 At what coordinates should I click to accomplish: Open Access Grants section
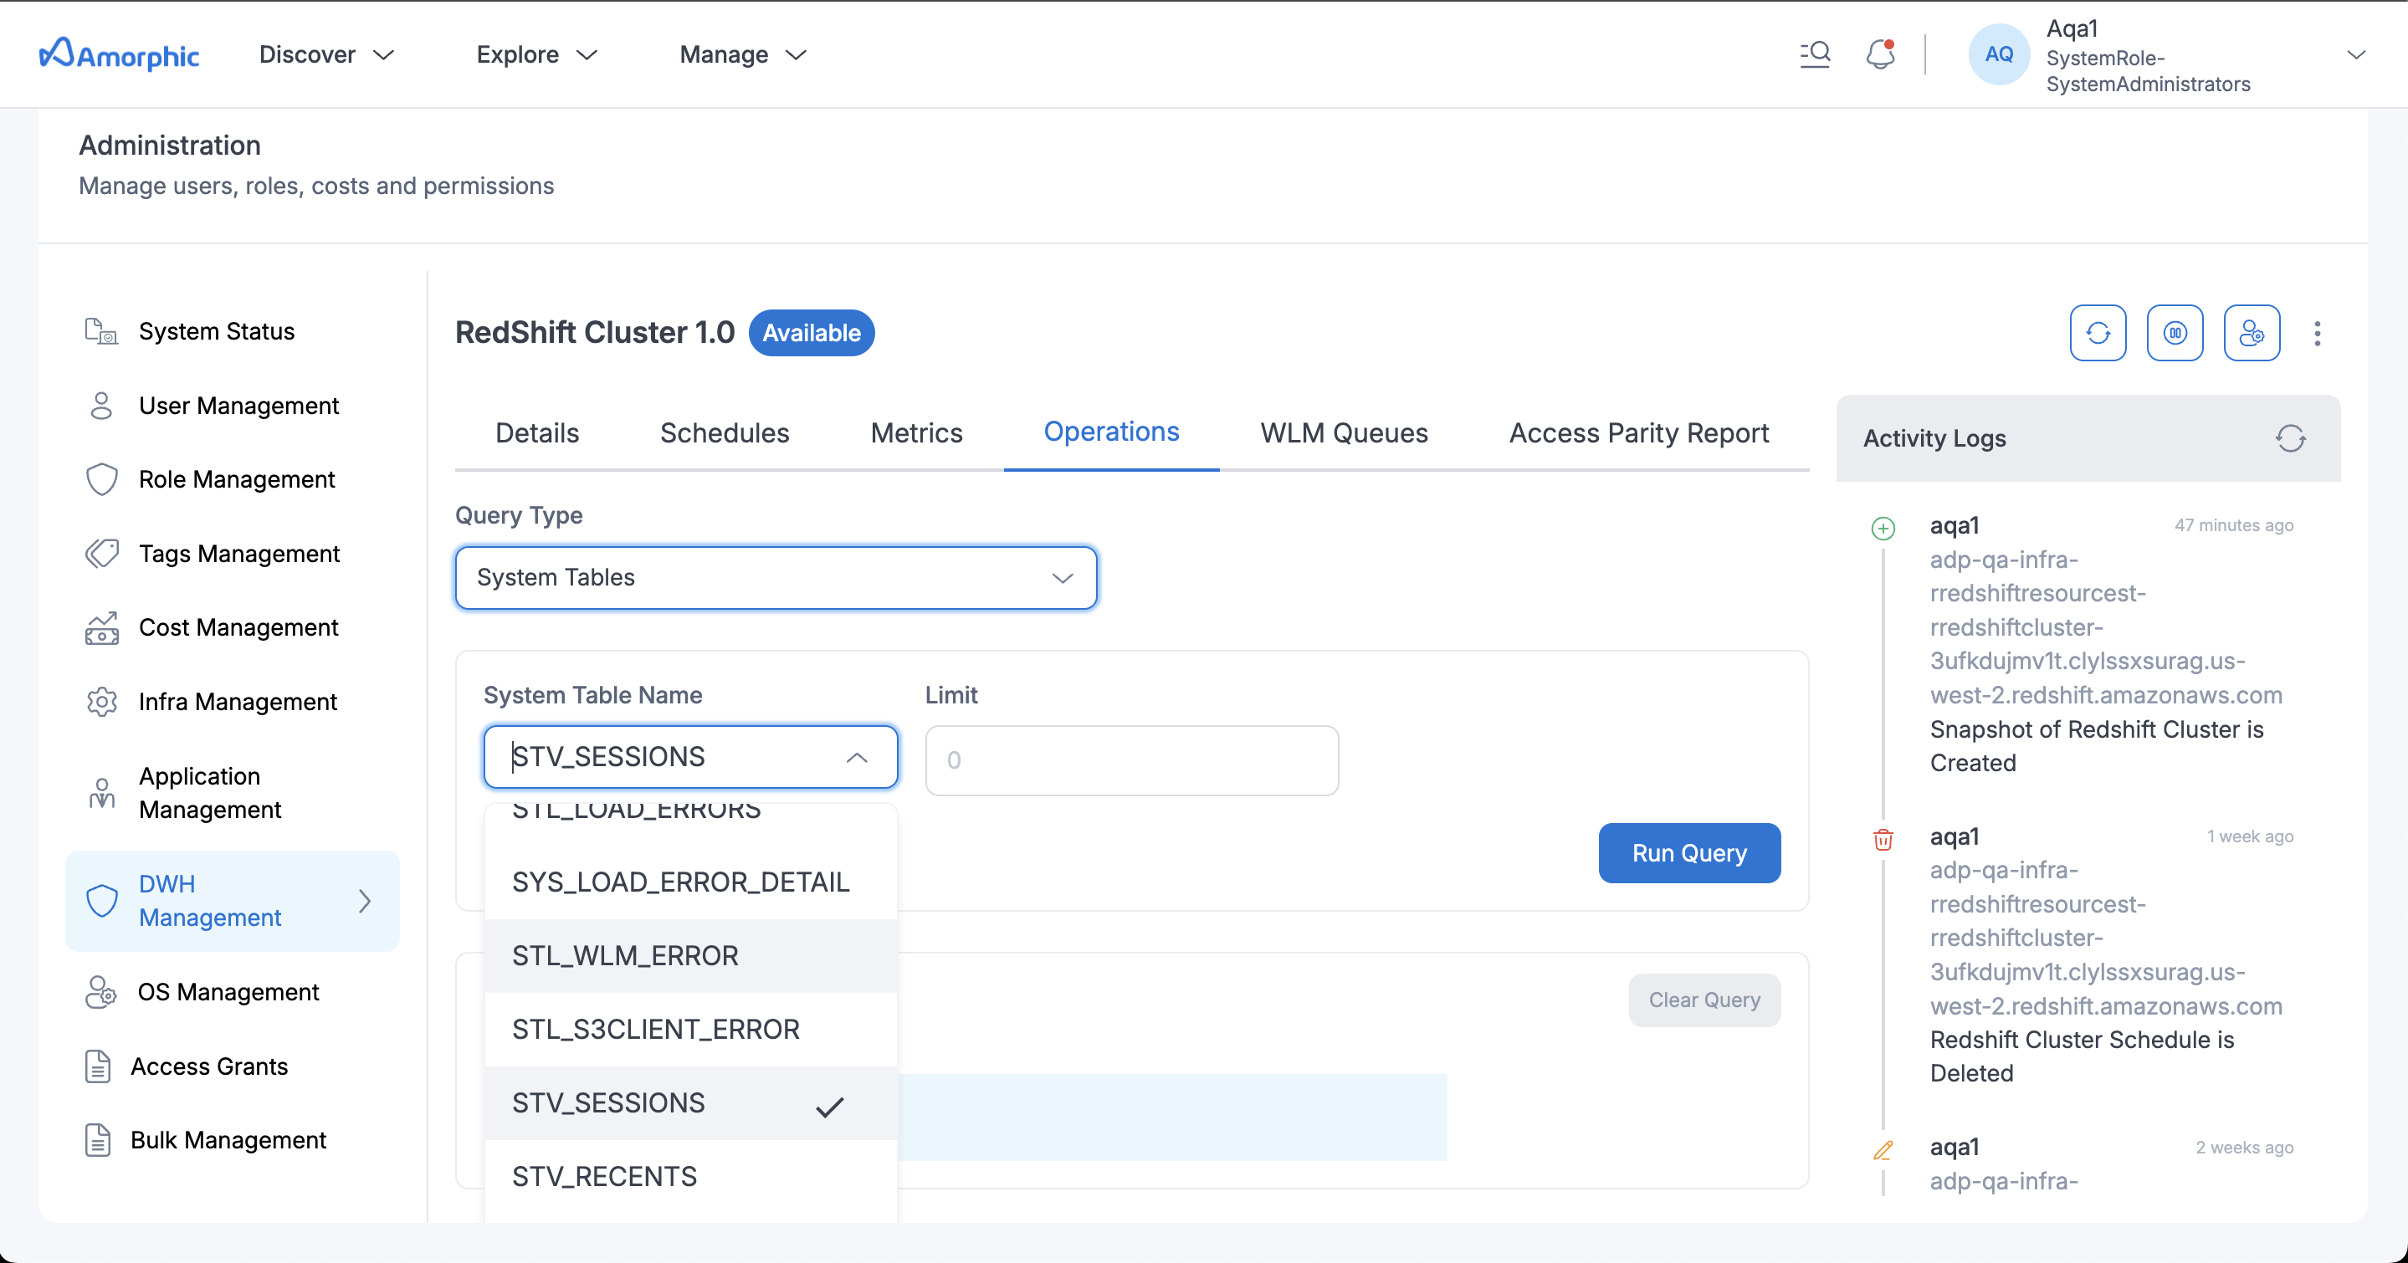[x=209, y=1066]
